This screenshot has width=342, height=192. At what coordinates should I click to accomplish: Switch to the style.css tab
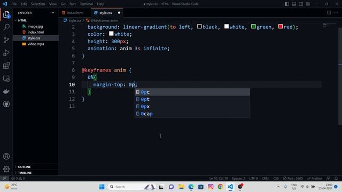click(x=107, y=13)
